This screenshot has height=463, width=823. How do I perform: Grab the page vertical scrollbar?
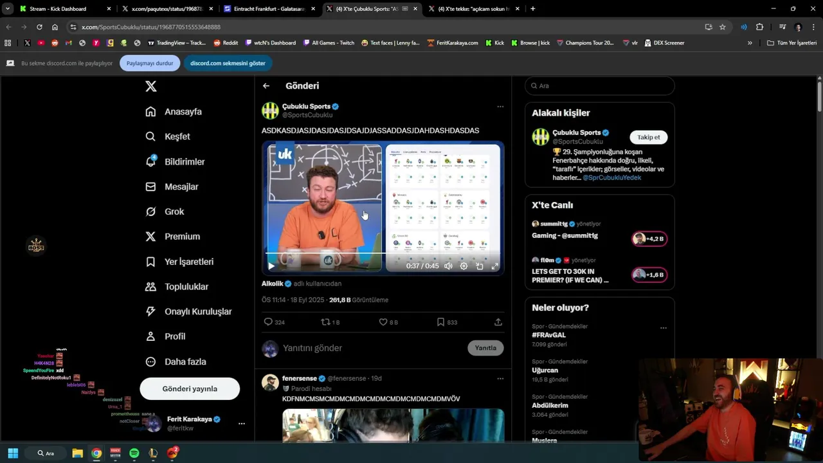point(819,97)
